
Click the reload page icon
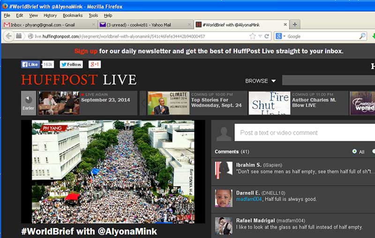267,37
